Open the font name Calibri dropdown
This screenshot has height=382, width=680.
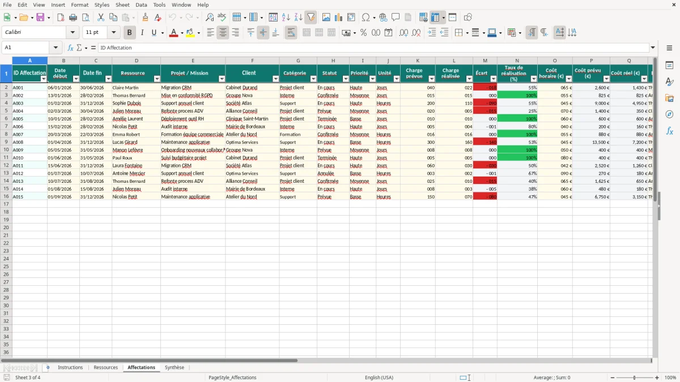tap(73, 33)
